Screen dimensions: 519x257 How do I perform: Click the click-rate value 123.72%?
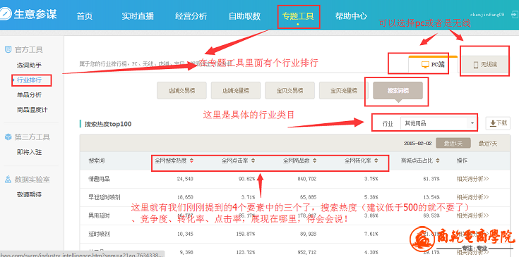tap(245, 253)
